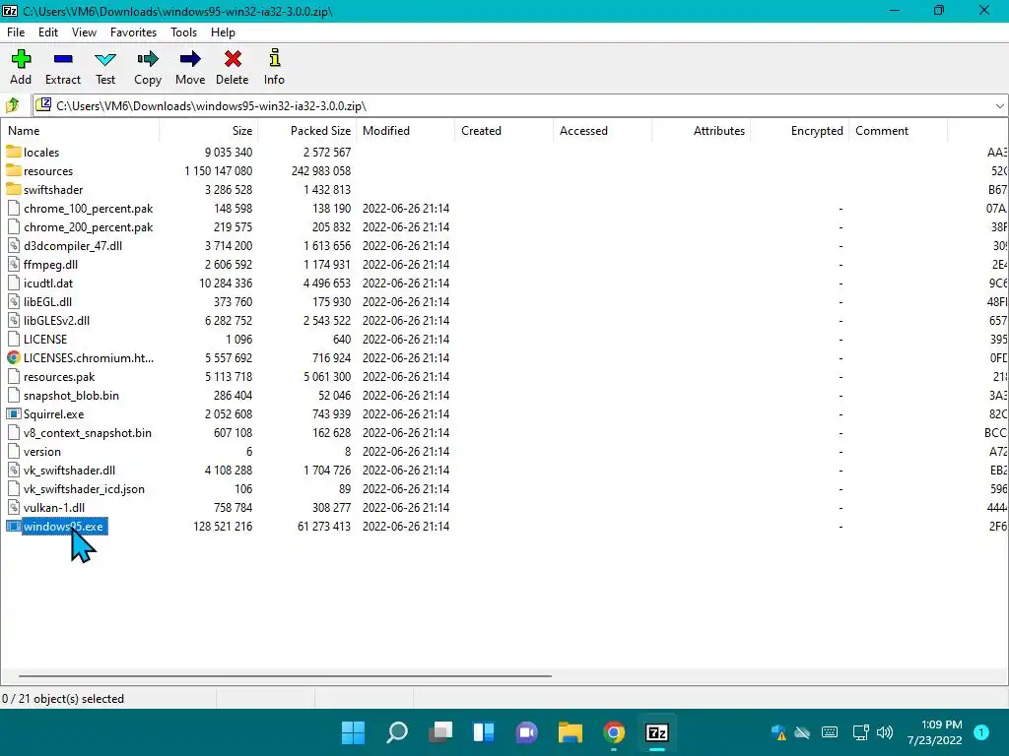1009x756 pixels.
Task: Select v8_context_snapshot.bin file
Action: [88, 433]
